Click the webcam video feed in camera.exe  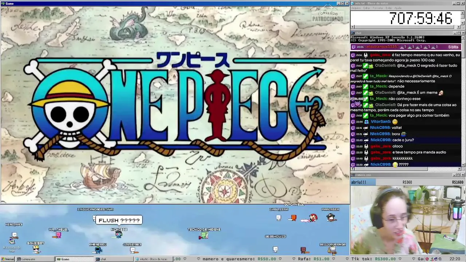[x=408, y=220]
